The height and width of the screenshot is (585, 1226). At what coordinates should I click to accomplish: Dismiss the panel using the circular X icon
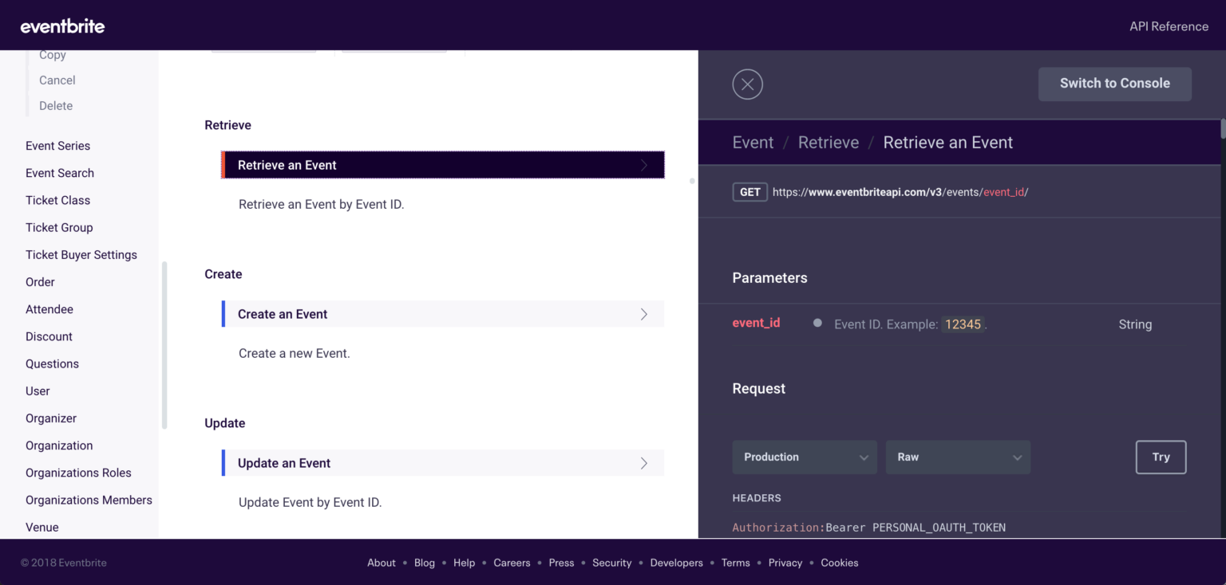coord(747,84)
